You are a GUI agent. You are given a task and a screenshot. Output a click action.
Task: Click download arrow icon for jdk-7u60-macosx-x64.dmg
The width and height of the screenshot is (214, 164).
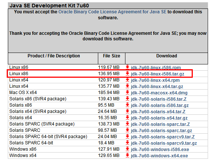pos(128,92)
